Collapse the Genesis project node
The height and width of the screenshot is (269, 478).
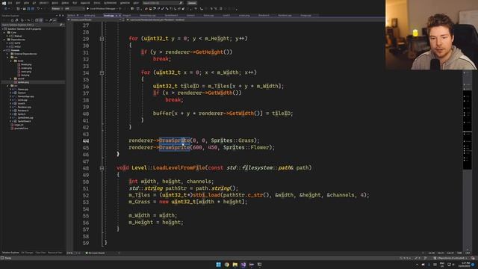coord(5,50)
